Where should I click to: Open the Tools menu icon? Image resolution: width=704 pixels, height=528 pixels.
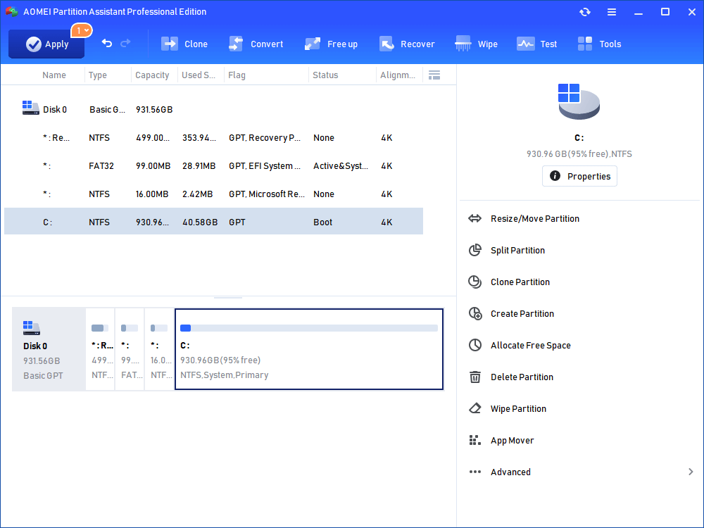click(585, 44)
